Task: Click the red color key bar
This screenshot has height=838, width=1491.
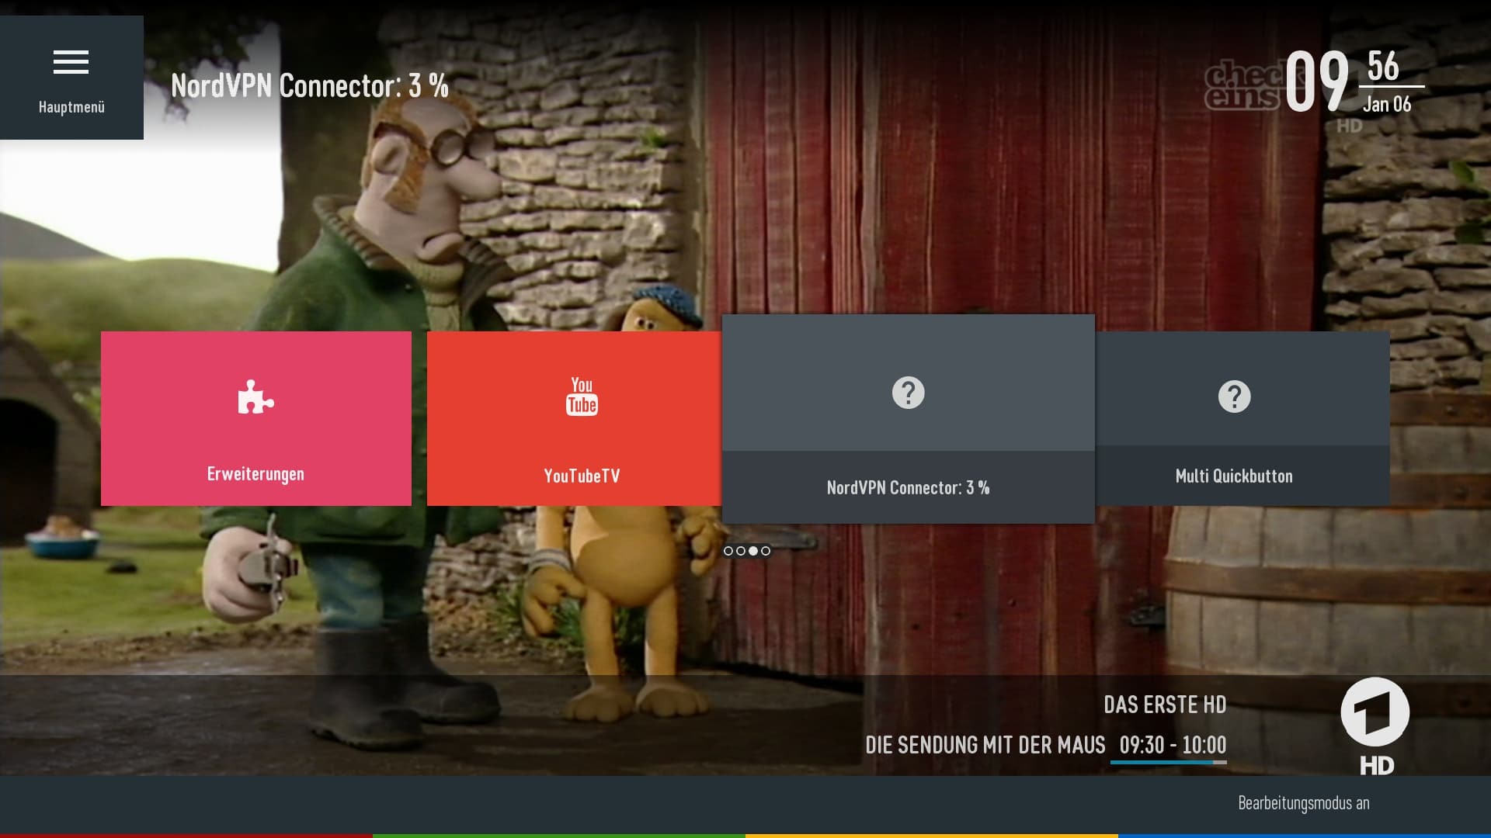Action: 186,836
